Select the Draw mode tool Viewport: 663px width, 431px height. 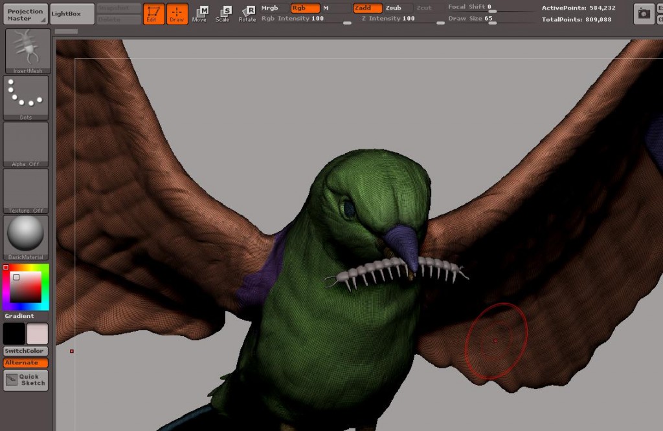[x=177, y=14]
